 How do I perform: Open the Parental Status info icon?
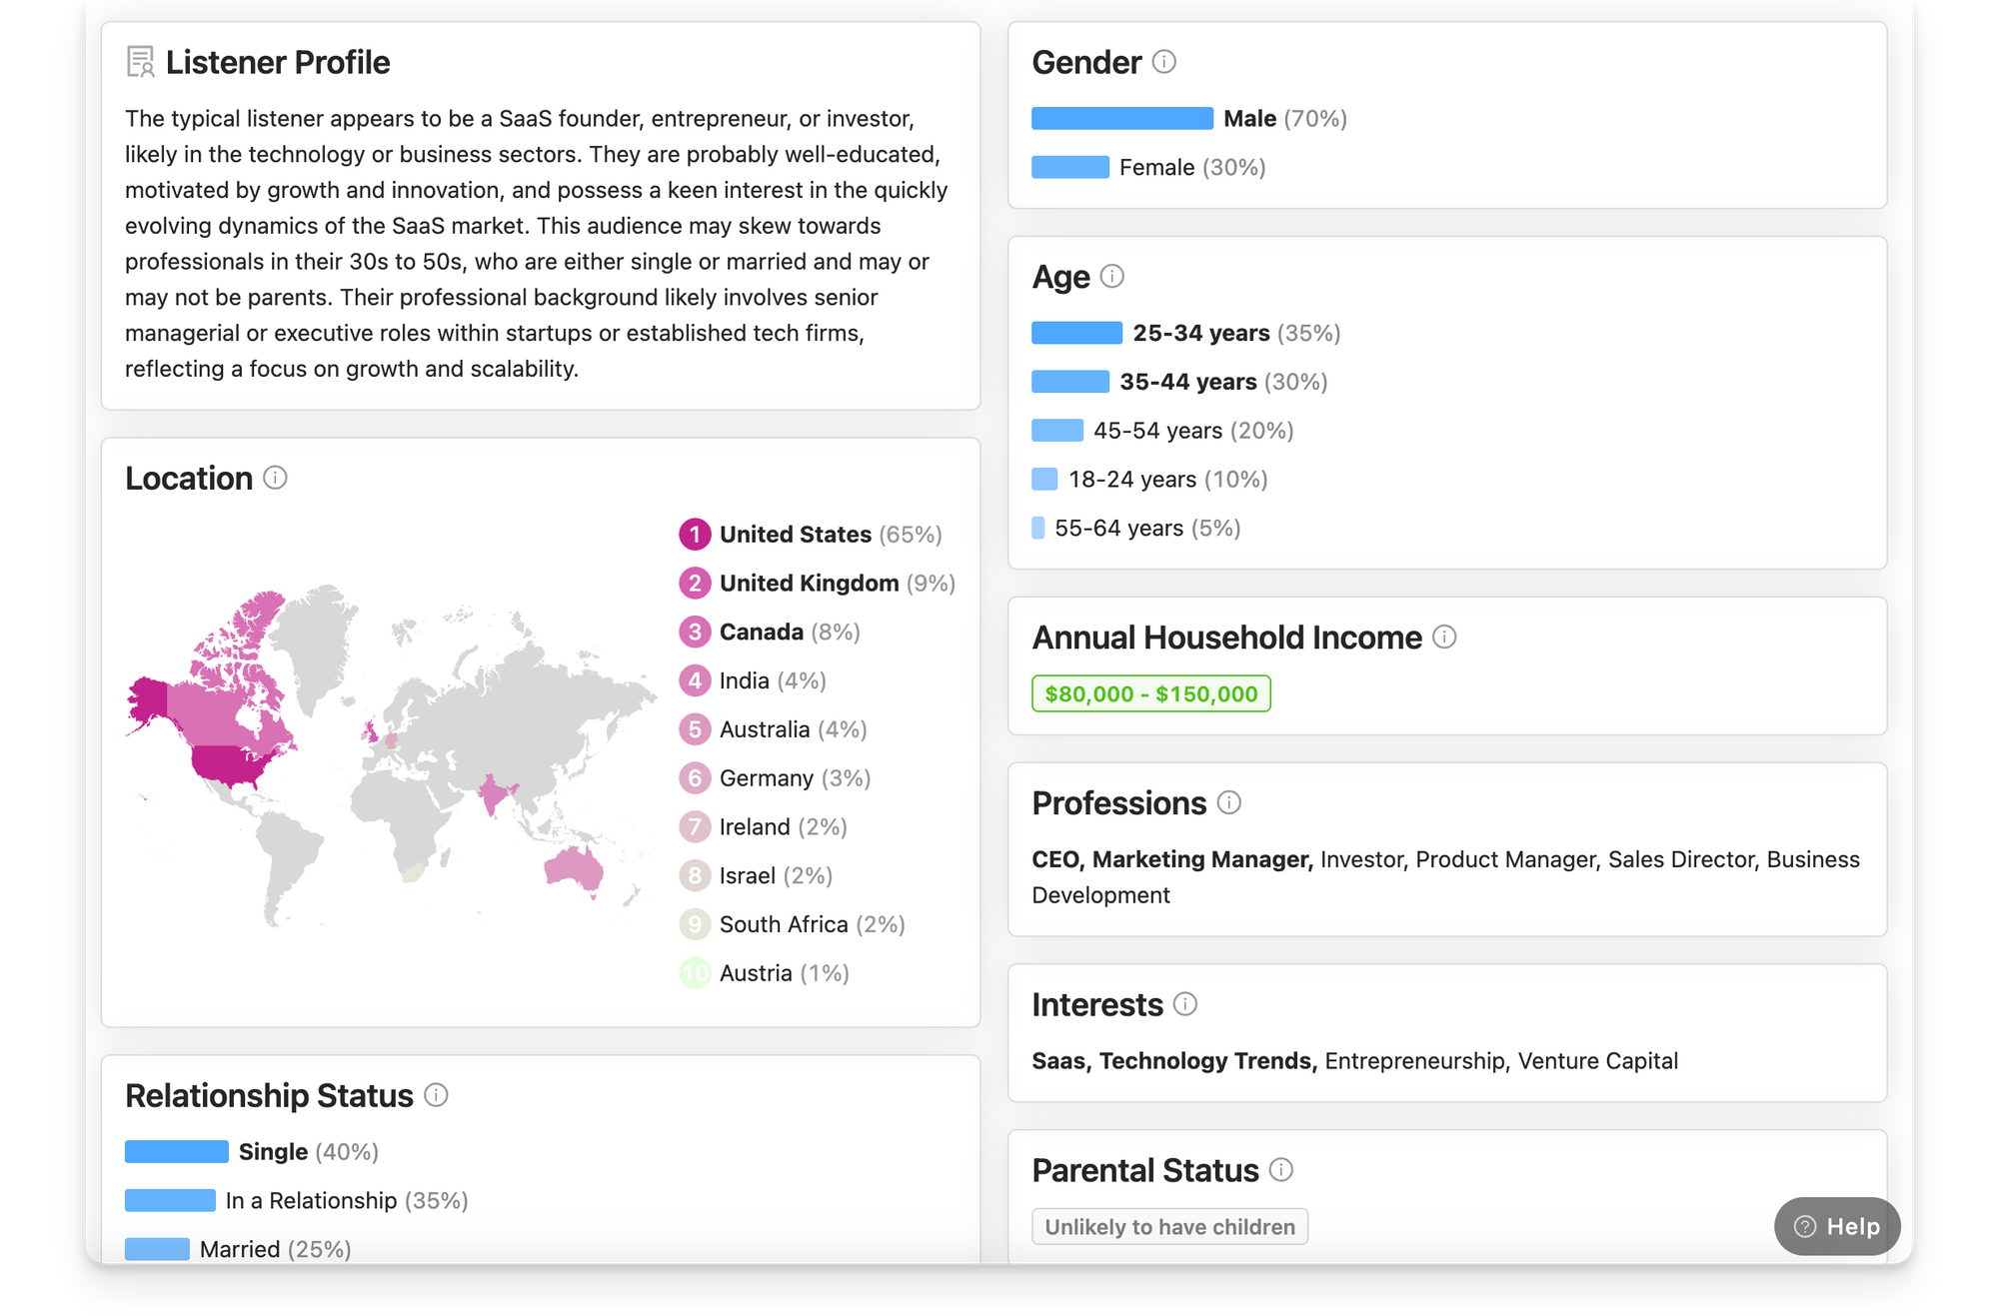[x=1283, y=1170]
